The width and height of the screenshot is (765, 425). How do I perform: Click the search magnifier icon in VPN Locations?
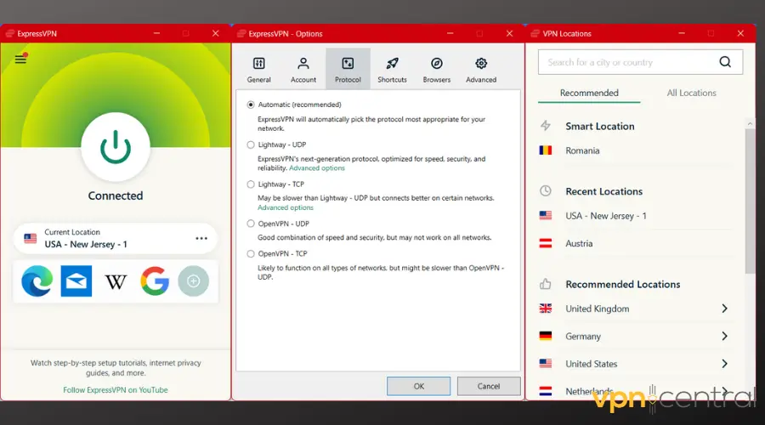(x=725, y=62)
